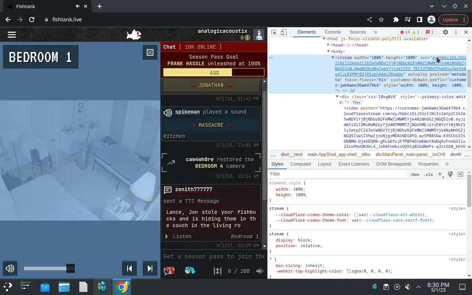Expand the system tray arrow
472x295 pixels.
(x=419, y=287)
